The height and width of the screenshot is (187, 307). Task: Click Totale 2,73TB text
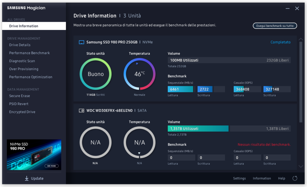point(177,135)
